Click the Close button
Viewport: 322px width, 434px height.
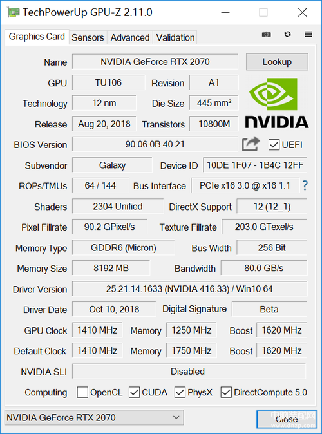[287, 419]
